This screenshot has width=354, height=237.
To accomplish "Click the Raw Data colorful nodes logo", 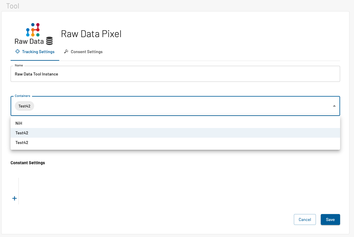I will pos(33,30).
